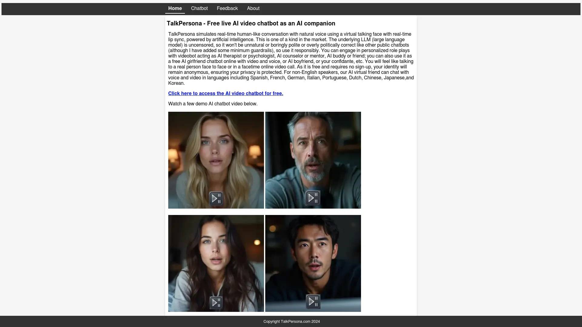582x327 pixels.
Task: Select the dark-haired man in navy thumbnail
Action: point(313,263)
